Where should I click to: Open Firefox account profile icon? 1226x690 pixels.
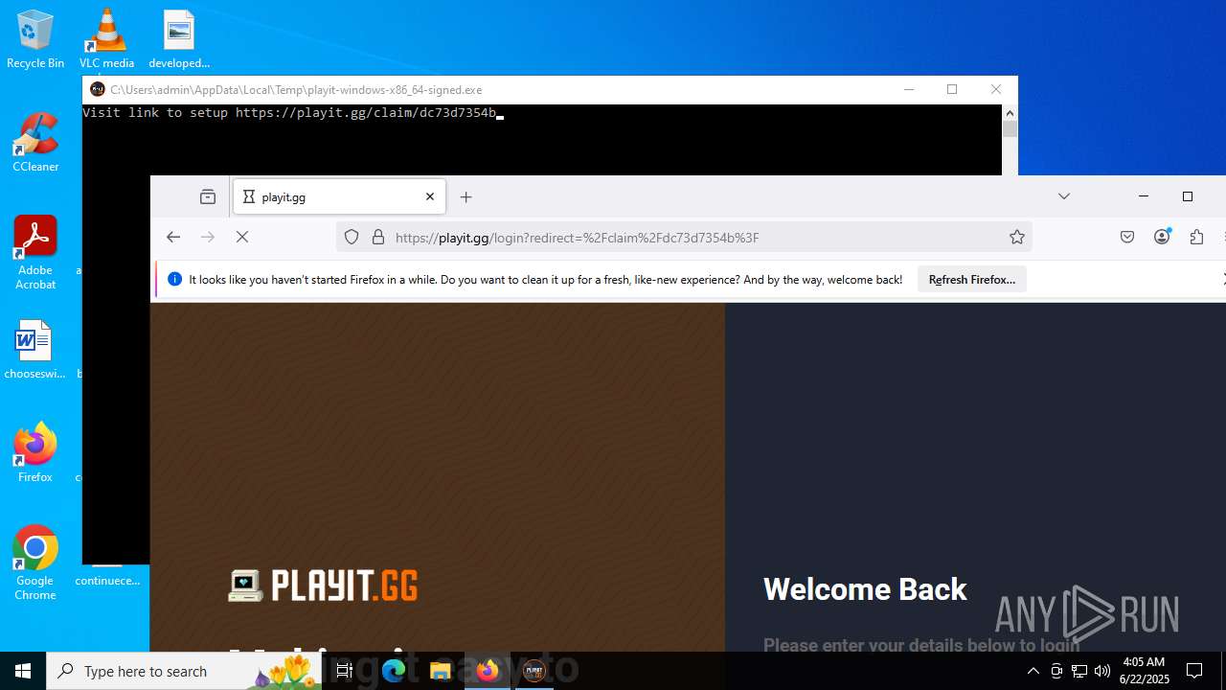pos(1162,237)
